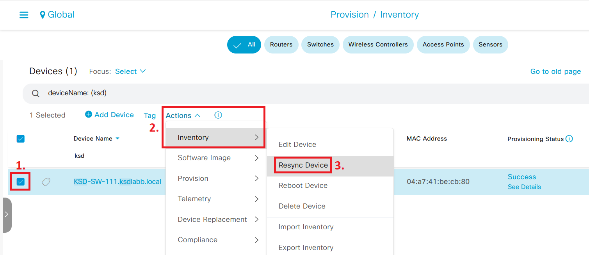Open the See Details link
Viewport: 589px width, 255px height.
524,187
